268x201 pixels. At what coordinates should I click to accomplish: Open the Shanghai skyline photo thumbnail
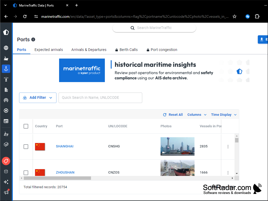pyautogui.click(x=178, y=146)
